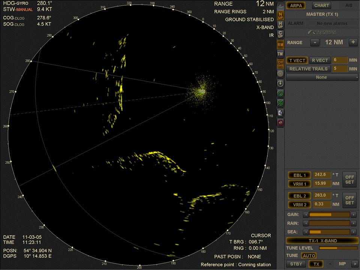Click the previous pulse mode '<' arrow
The image size is (360, 270).
pyautogui.click(x=331, y=264)
